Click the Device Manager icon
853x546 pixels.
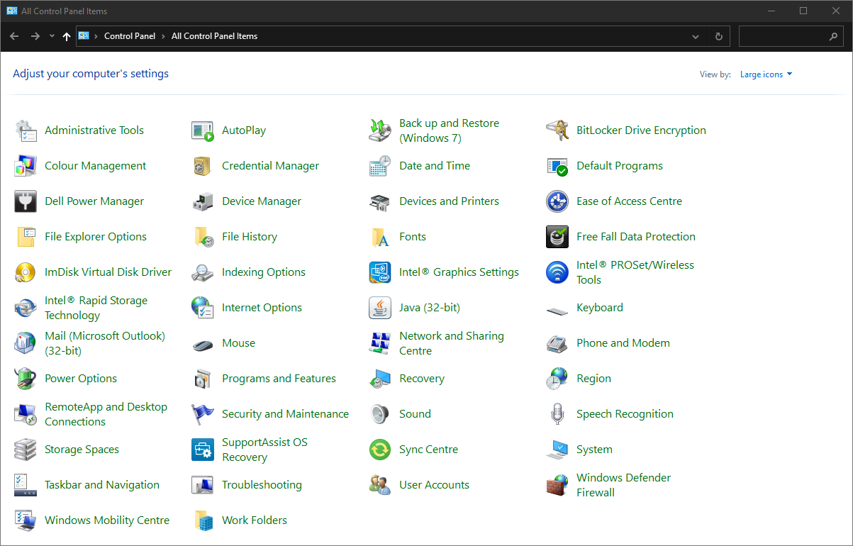[x=203, y=201]
